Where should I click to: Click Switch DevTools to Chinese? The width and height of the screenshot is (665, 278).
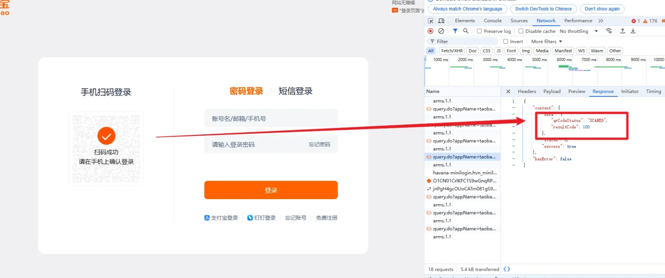click(x=543, y=9)
